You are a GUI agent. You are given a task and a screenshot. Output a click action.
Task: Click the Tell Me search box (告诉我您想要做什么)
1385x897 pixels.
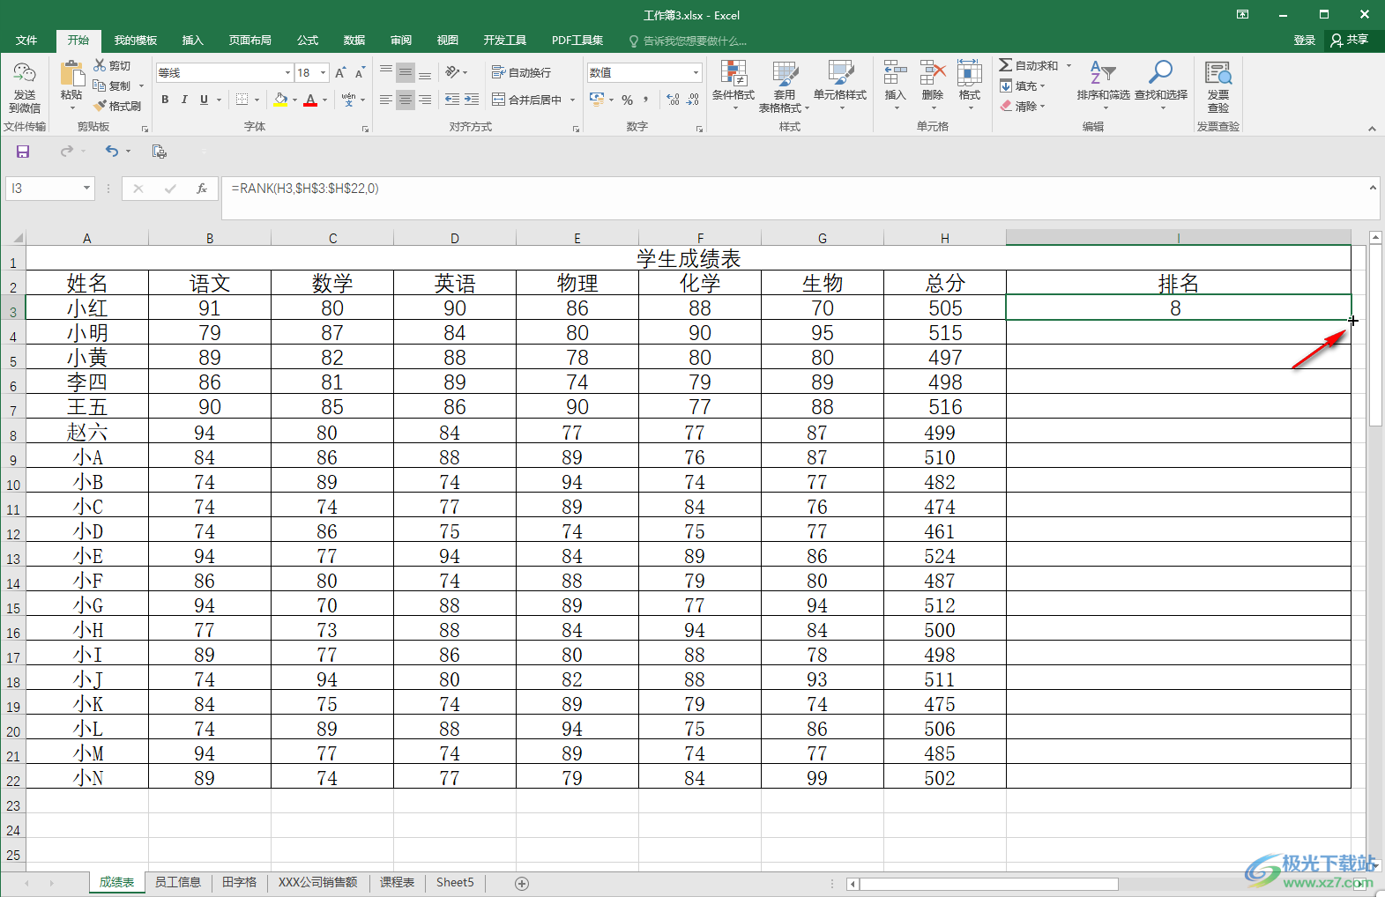(688, 41)
